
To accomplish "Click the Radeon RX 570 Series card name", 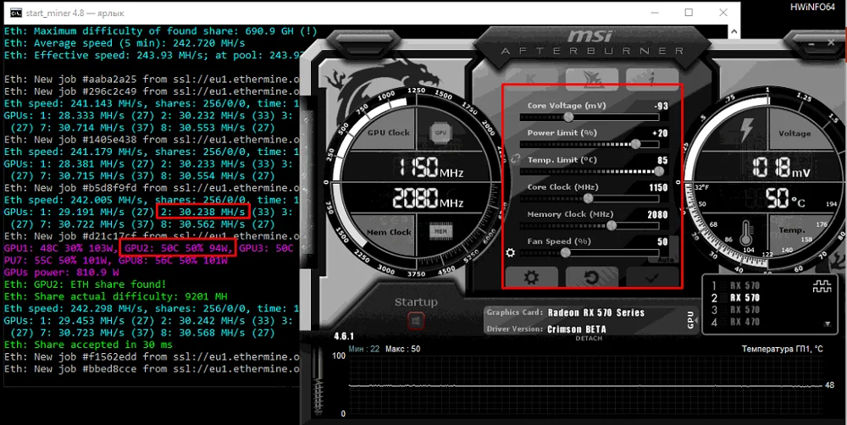I will click(x=595, y=312).
